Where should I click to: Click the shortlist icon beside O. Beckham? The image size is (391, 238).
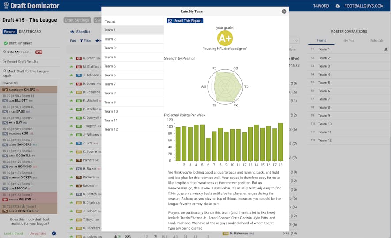coord(71,228)
